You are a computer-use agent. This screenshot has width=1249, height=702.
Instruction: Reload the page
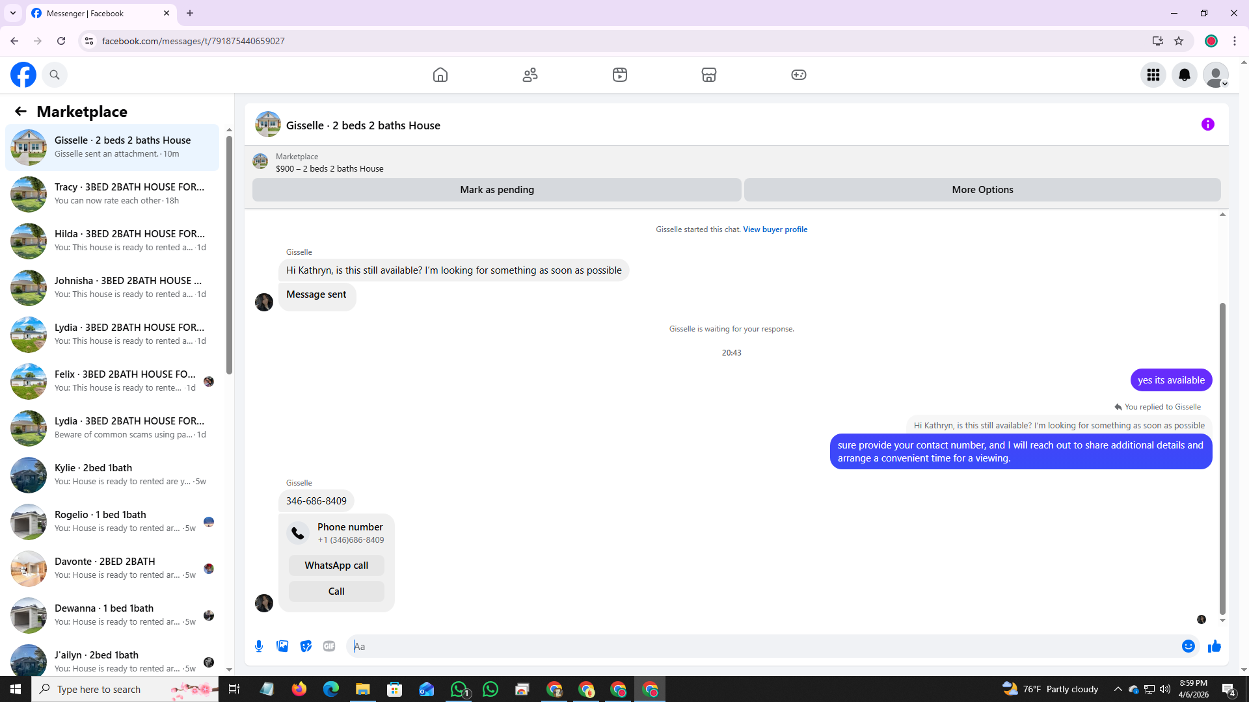pyautogui.click(x=61, y=41)
